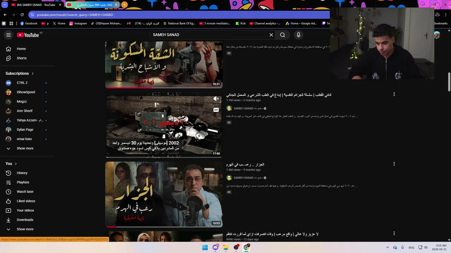
Task: Close the SAMEH SANAD - YouTube tab
Action: click(x=60, y=5)
